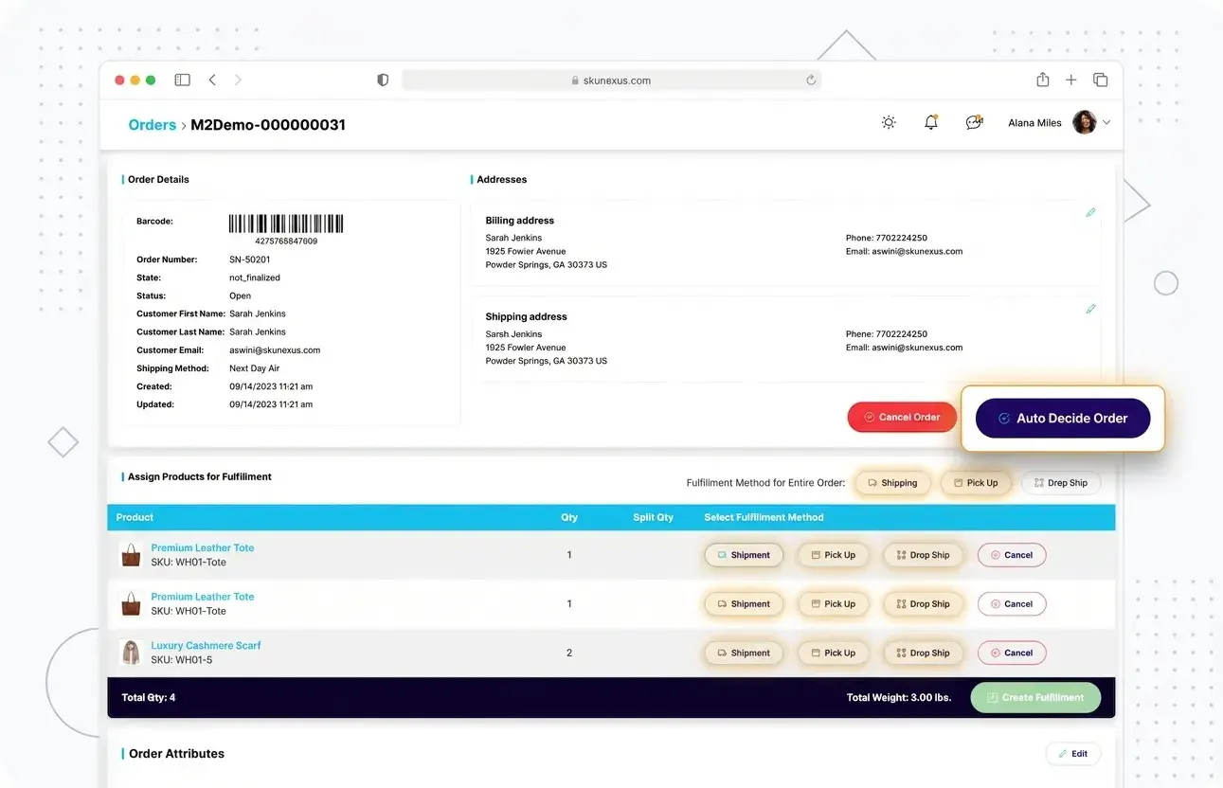
Task: Choose Pick Up for the Luxury Cashmere Scarf
Action: (833, 653)
